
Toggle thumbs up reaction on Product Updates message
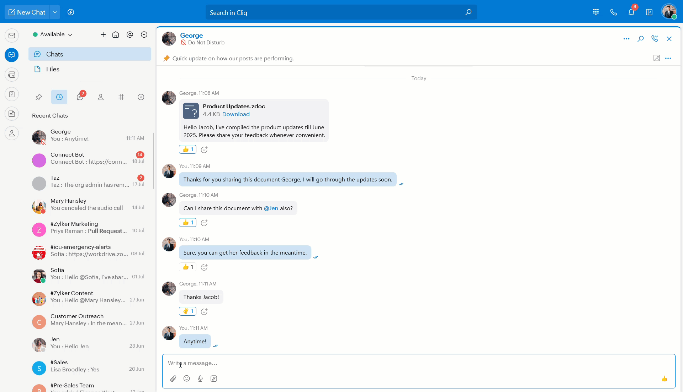click(x=187, y=149)
